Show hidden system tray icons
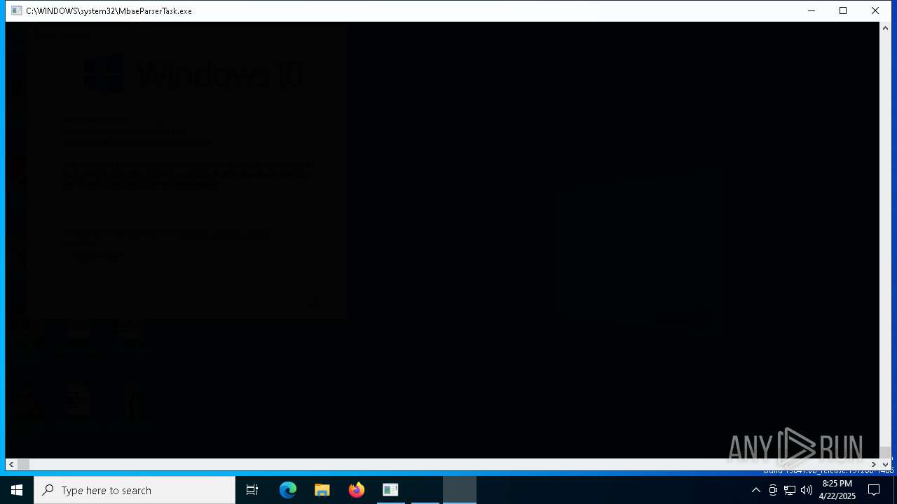The image size is (897, 504). 755,490
